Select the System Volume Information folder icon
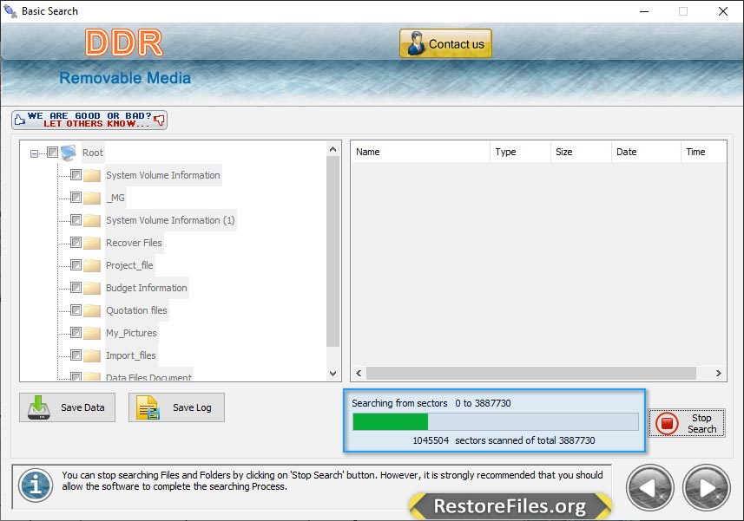Image resolution: width=744 pixels, height=521 pixels. click(92, 176)
